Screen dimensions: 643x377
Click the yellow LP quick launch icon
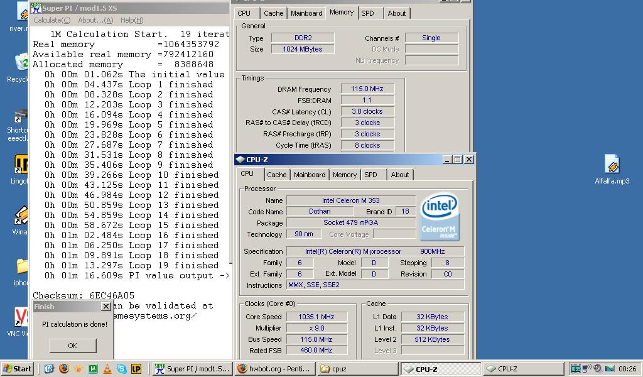point(136,369)
